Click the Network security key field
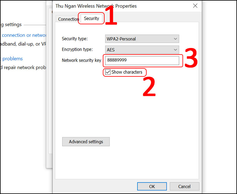This screenshot has height=194, width=237. [142, 60]
